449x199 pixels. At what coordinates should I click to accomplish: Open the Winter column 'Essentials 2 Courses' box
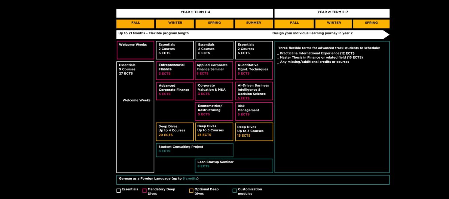pyautogui.click(x=175, y=50)
